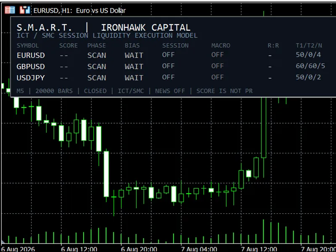Click the MACRO OFF value for GBPUSD
Image resolution: width=336 pixels, height=252 pixels.
tap(218, 66)
